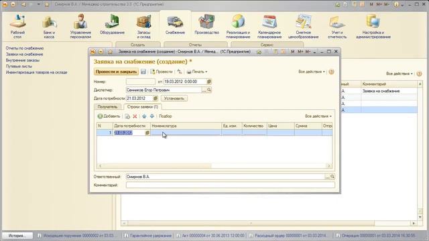Open Все действия menu in form header
The width and height of the screenshot is (429, 241).
[x=311, y=72]
